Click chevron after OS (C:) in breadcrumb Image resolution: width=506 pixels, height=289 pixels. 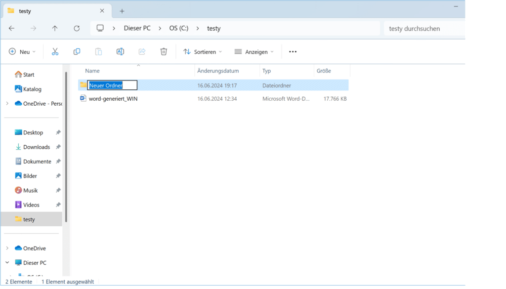[x=198, y=28]
